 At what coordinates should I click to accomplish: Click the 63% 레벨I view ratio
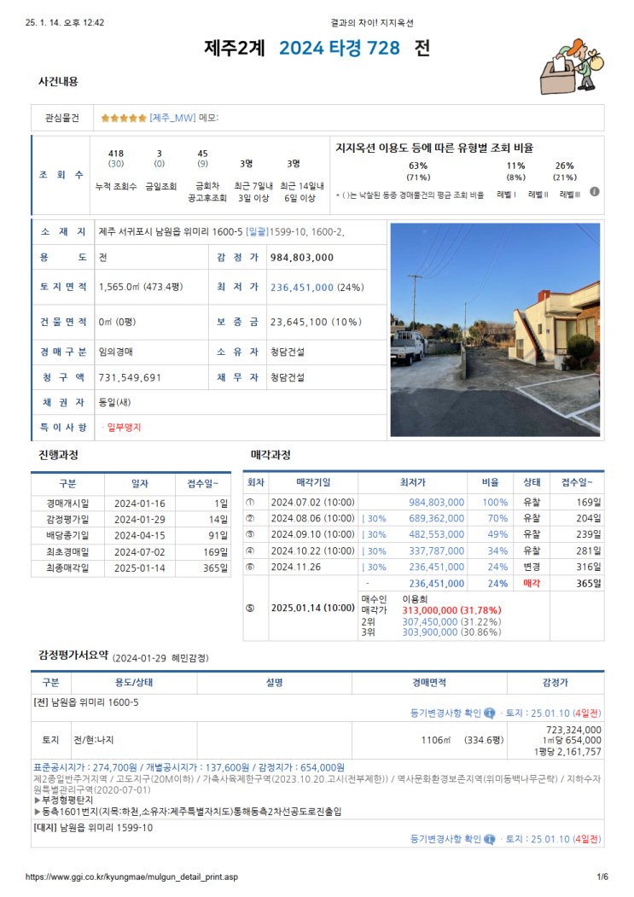pyautogui.click(x=418, y=166)
